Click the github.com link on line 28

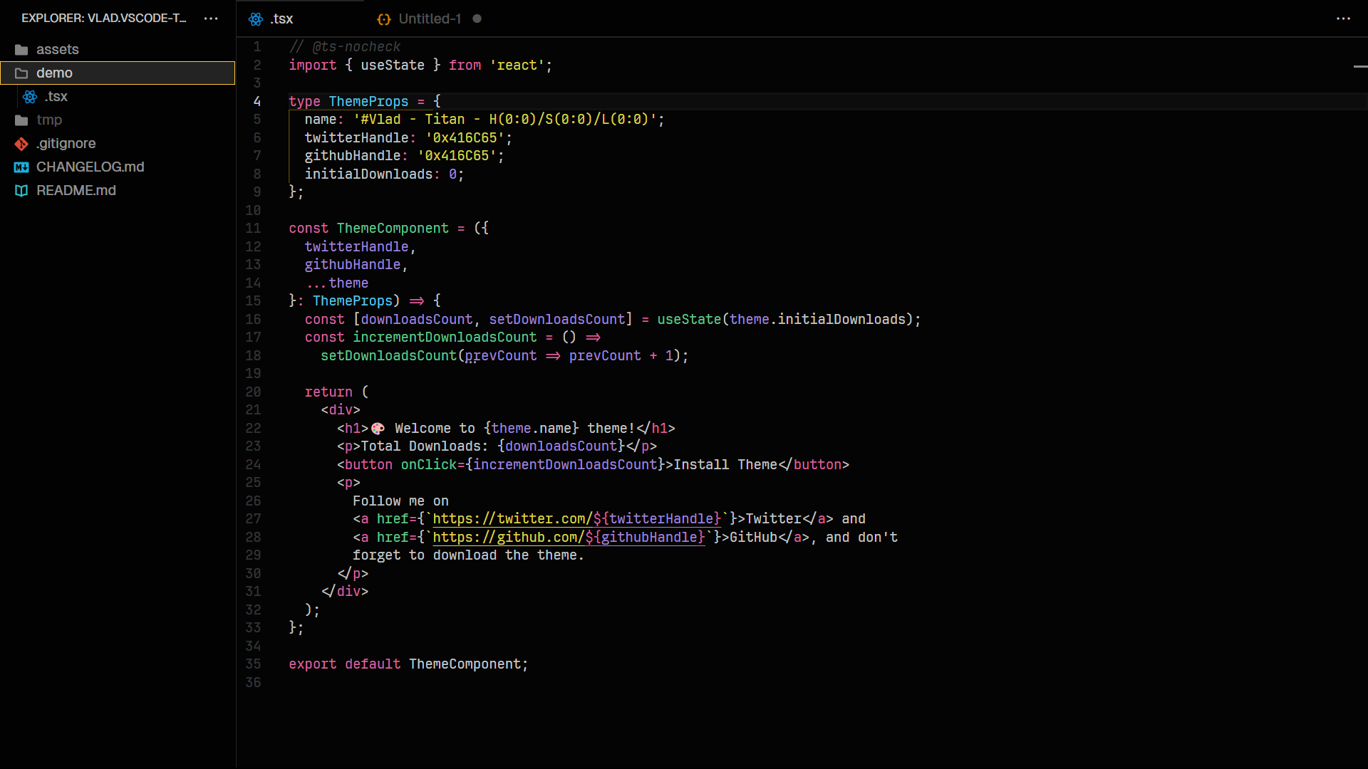click(x=569, y=538)
